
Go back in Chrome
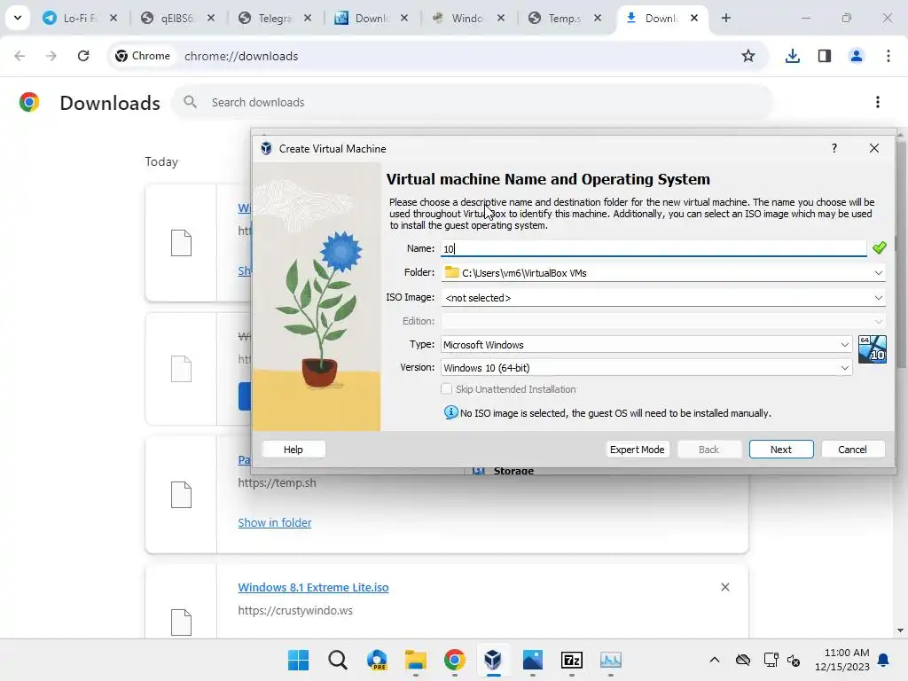(20, 56)
